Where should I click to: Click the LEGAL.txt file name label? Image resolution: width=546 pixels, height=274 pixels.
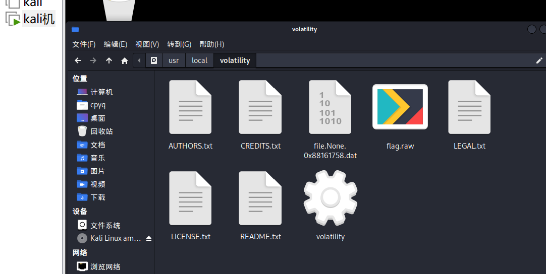coord(469,146)
